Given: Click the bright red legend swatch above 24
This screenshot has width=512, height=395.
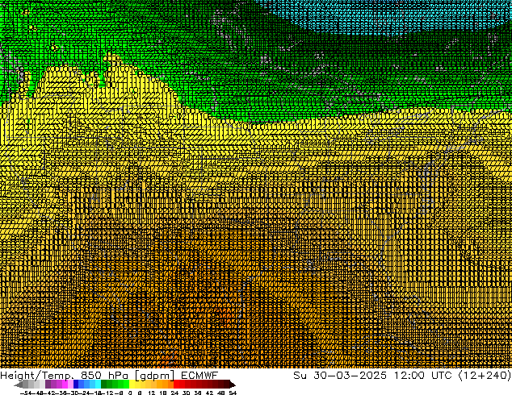Looking at the screenshot, I should 176,384.
